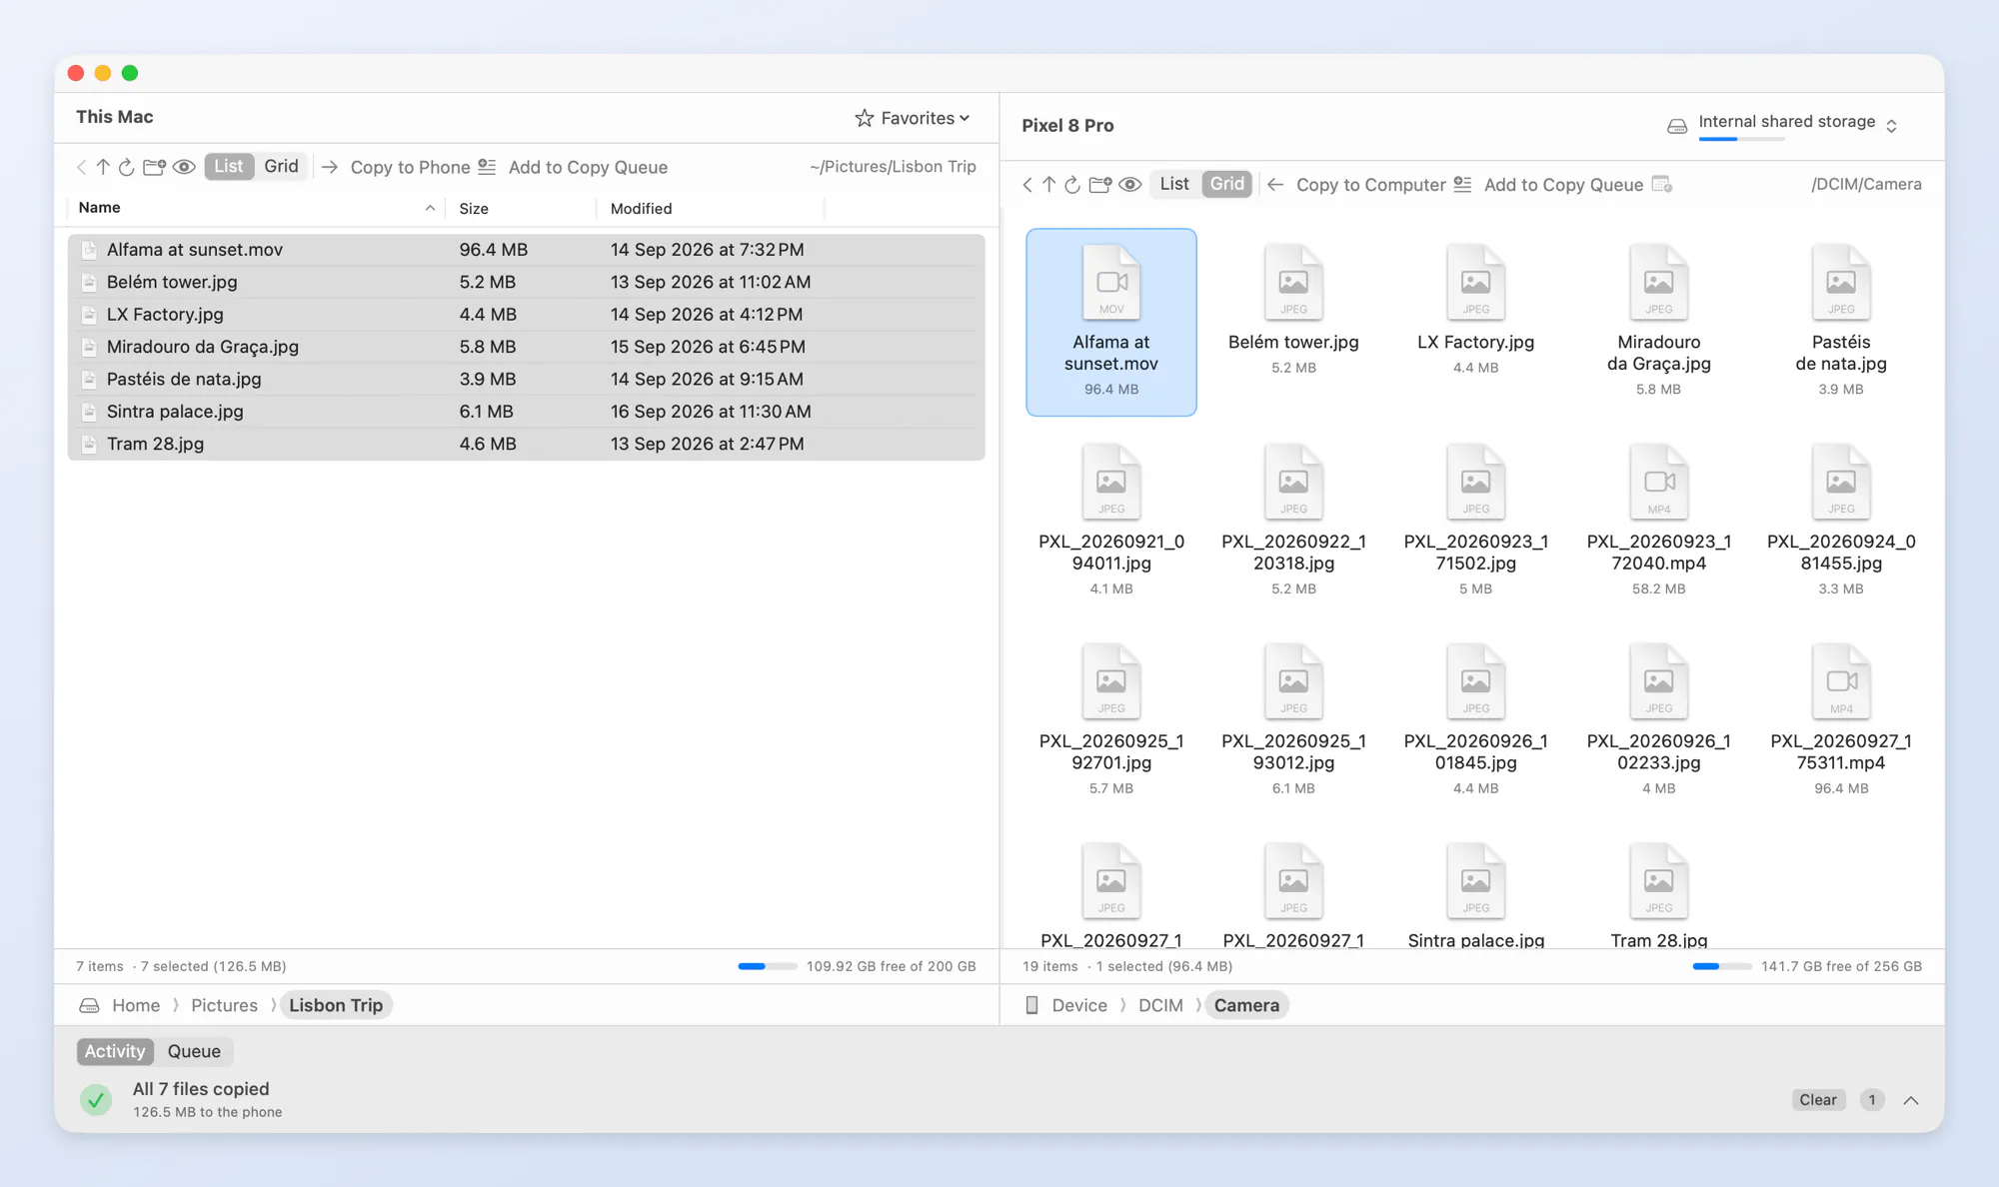1999x1187 pixels.
Task: Click the Mac disk free-space bar
Action: (767, 966)
